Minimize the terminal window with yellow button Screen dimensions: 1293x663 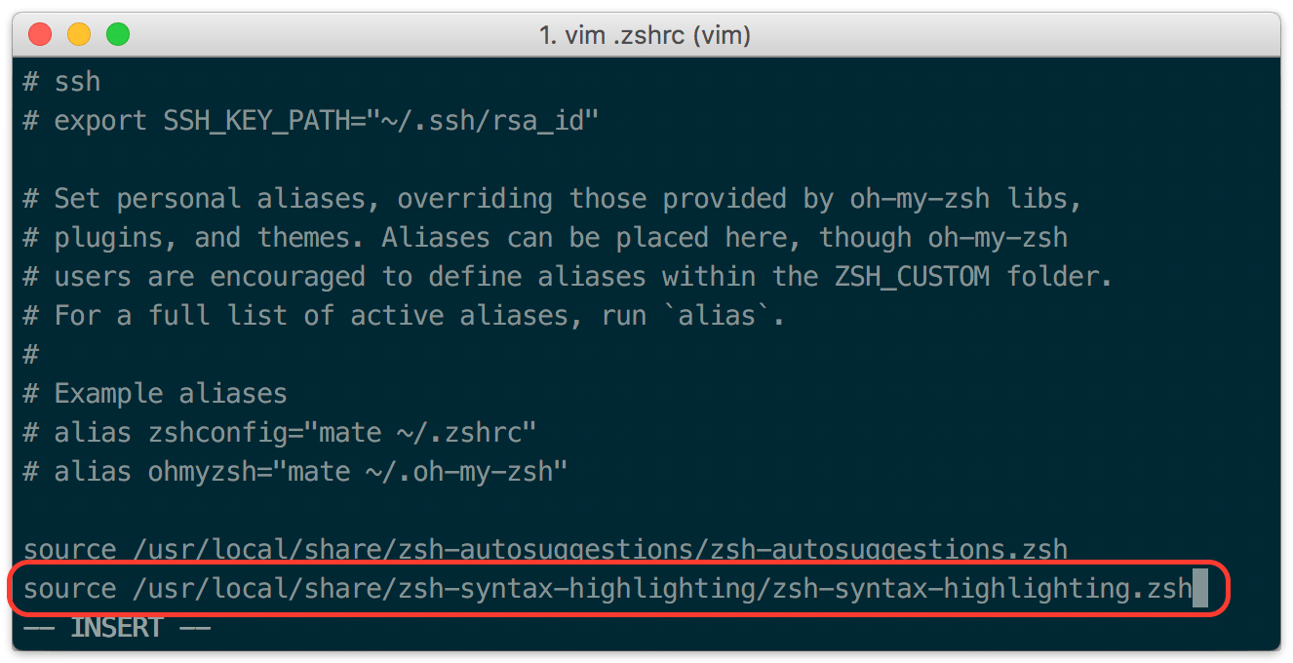[79, 35]
